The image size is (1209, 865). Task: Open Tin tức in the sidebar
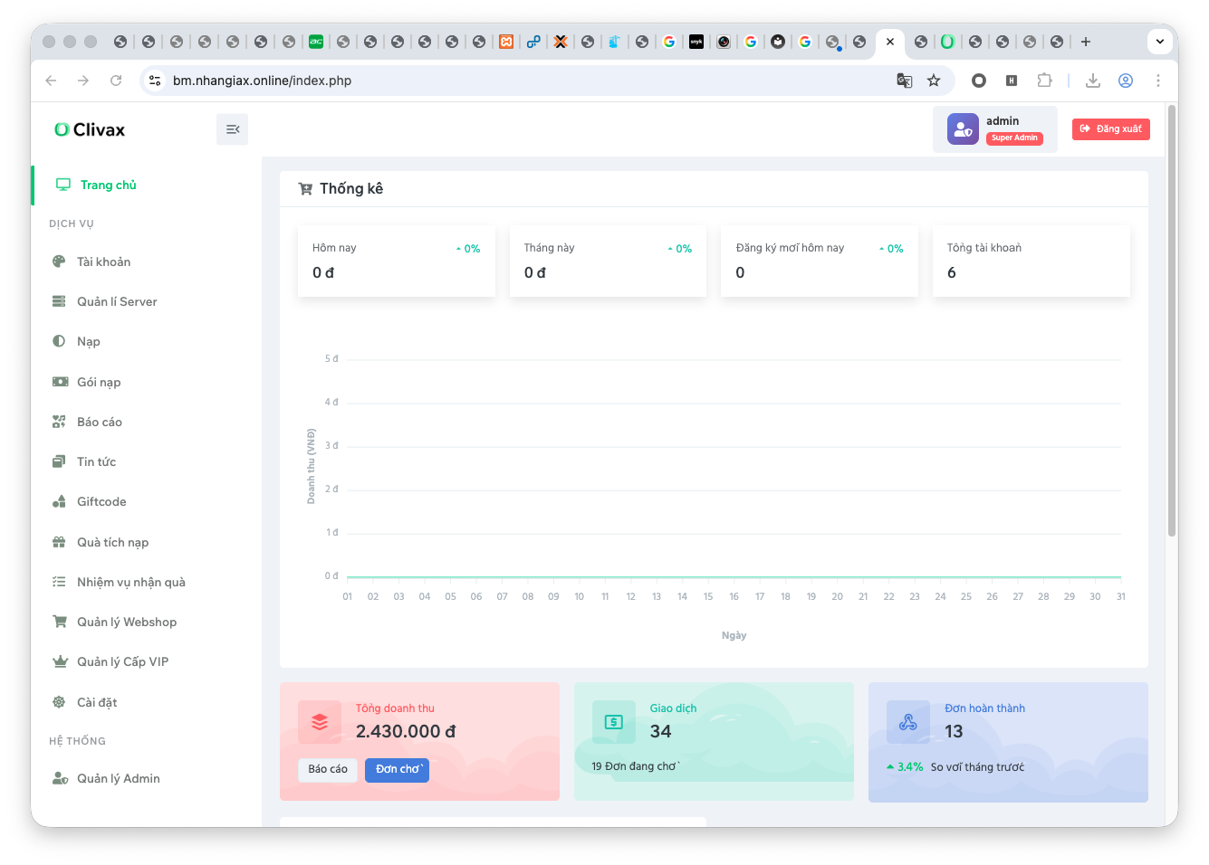tap(96, 461)
